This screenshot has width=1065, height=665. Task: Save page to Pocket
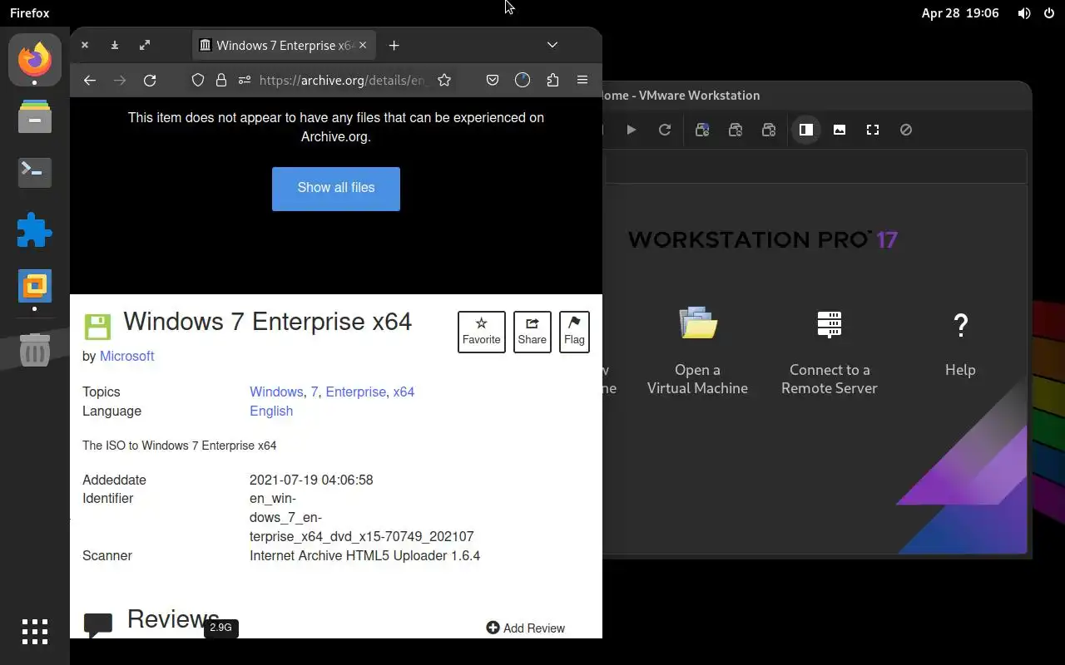pyautogui.click(x=493, y=80)
